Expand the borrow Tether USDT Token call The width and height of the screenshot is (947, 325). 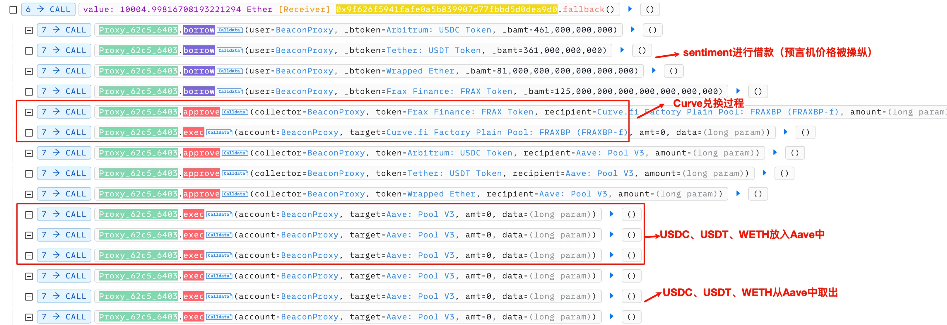29,51
